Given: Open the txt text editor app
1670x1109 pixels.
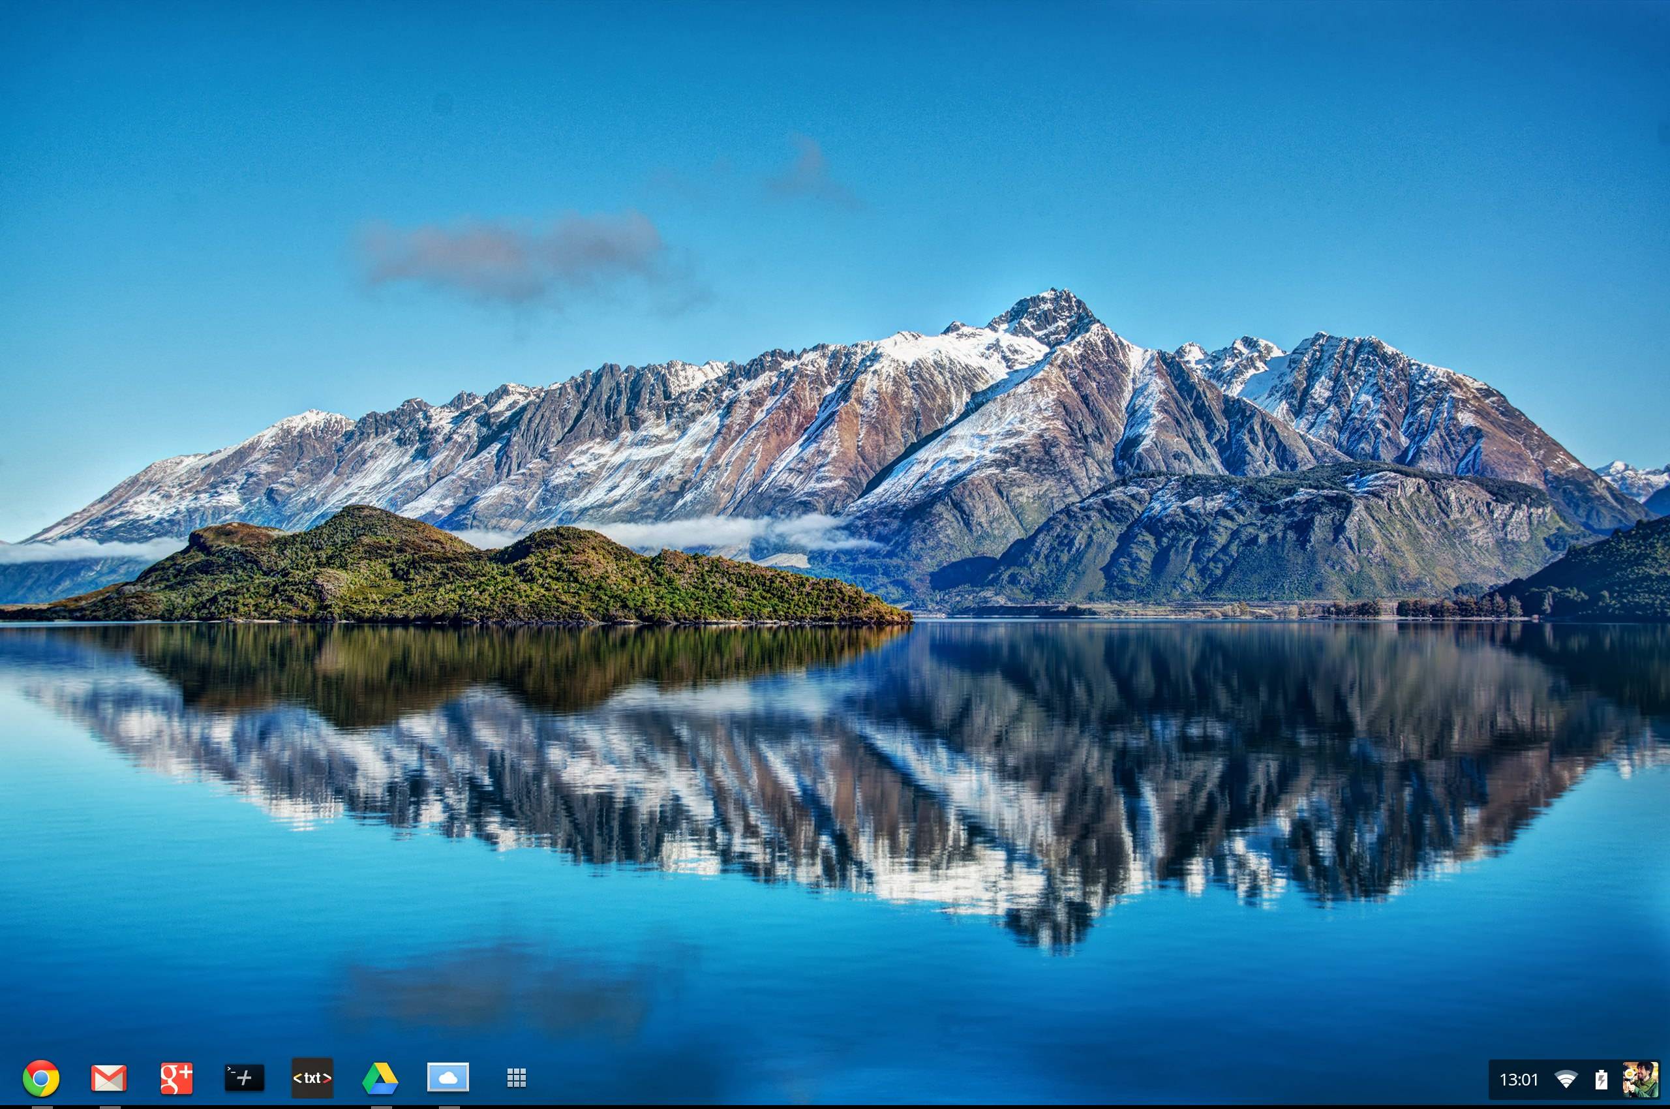Looking at the screenshot, I should tap(312, 1078).
